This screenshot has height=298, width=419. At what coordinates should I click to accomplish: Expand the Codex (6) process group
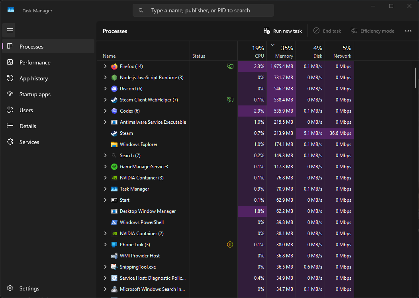pos(105,111)
